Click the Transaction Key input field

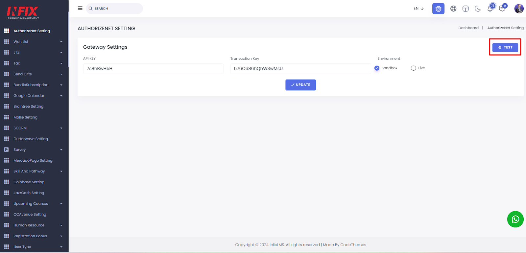(300, 69)
